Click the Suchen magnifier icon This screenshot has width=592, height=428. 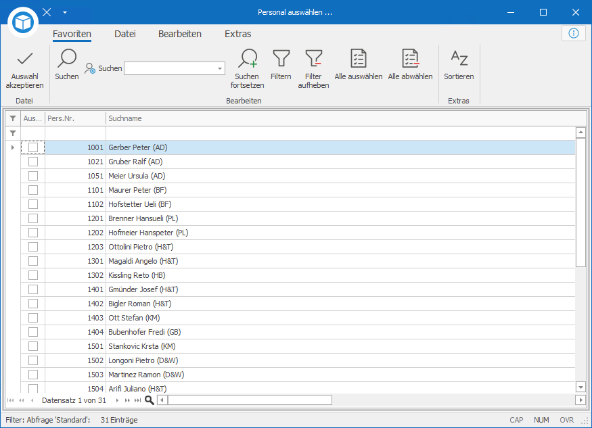67,59
